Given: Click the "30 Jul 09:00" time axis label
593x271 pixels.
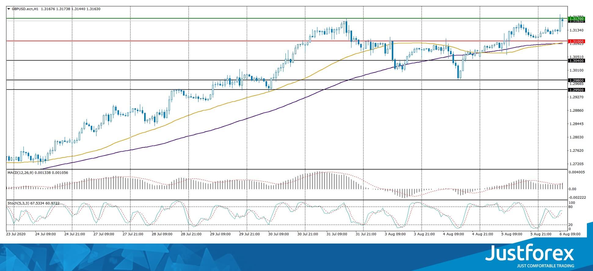Looking at the screenshot, I should click(278, 234).
